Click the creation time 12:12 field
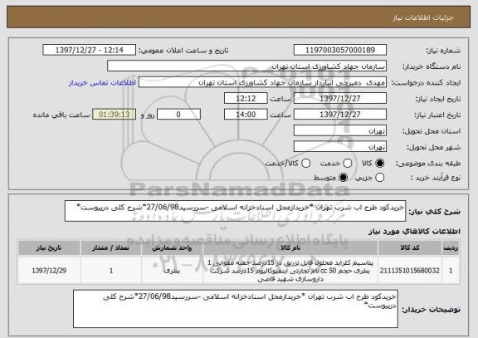478x338 pixels. pyautogui.click(x=246, y=99)
